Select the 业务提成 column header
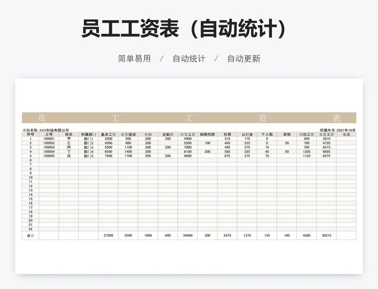This screenshot has width=378, height=289. click(x=128, y=134)
